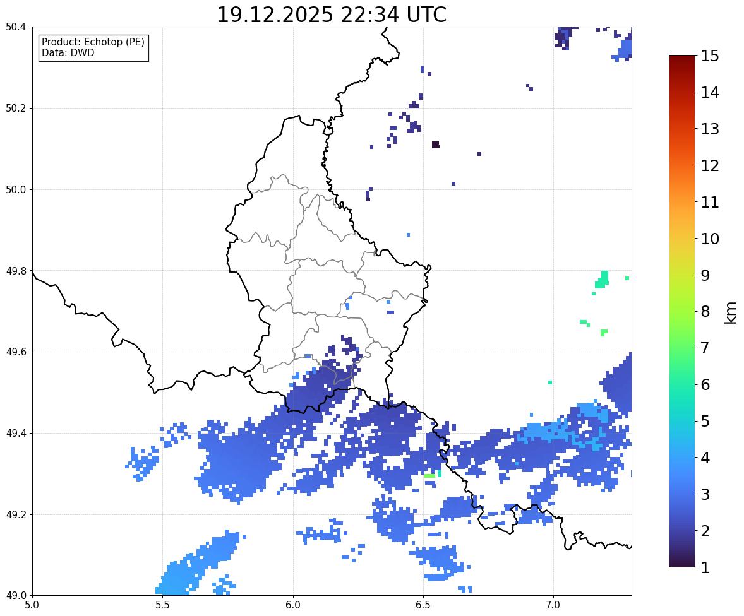Screen dimensions: 744x616
Task: Click the longitude tick label '5.5'
Action: pyautogui.click(x=162, y=605)
